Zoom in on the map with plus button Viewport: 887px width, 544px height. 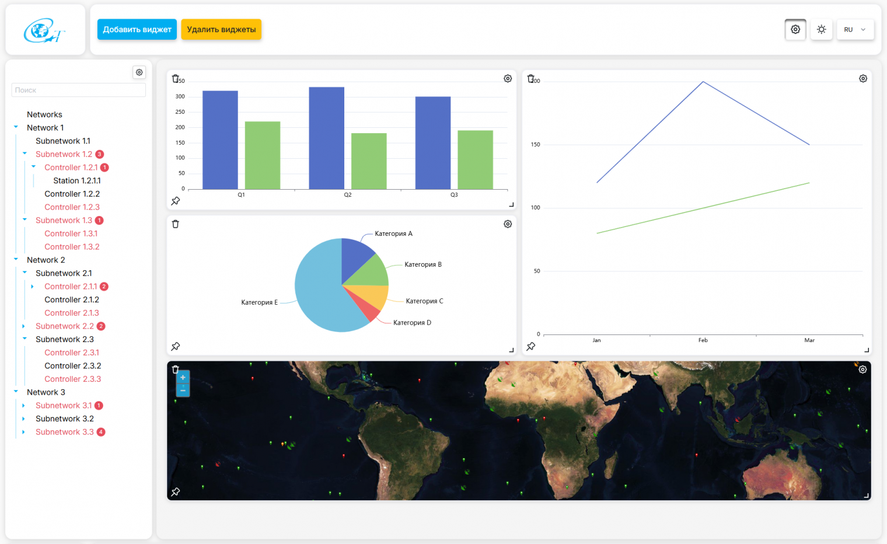[x=183, y=378]
